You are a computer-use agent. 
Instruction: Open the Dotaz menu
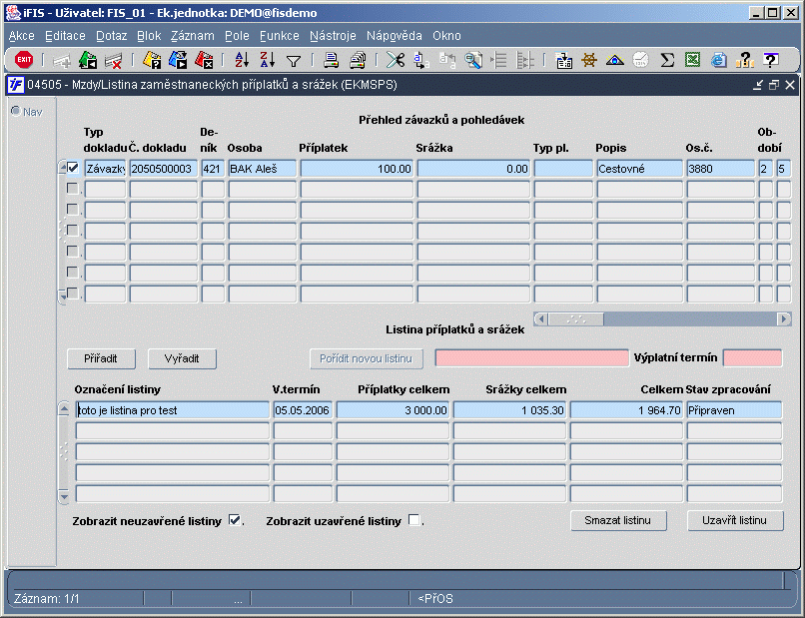click(x=112, y=36)
